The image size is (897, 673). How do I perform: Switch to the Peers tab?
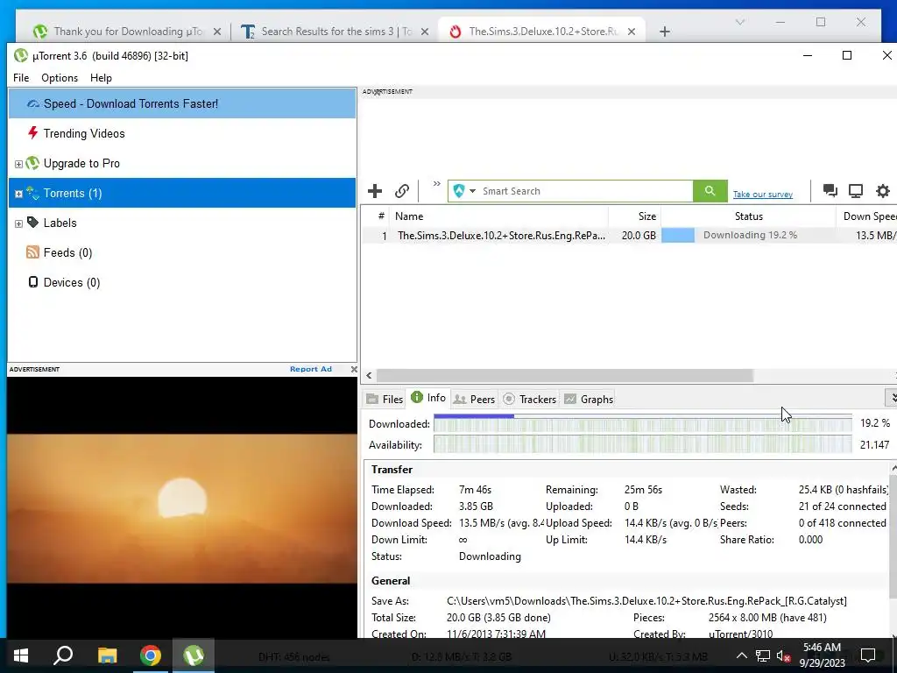tap(474, 399)
